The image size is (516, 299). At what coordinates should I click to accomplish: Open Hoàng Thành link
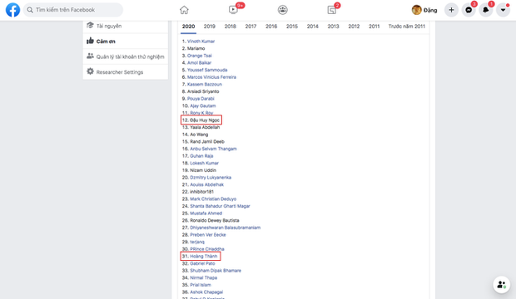pos(203,257)
